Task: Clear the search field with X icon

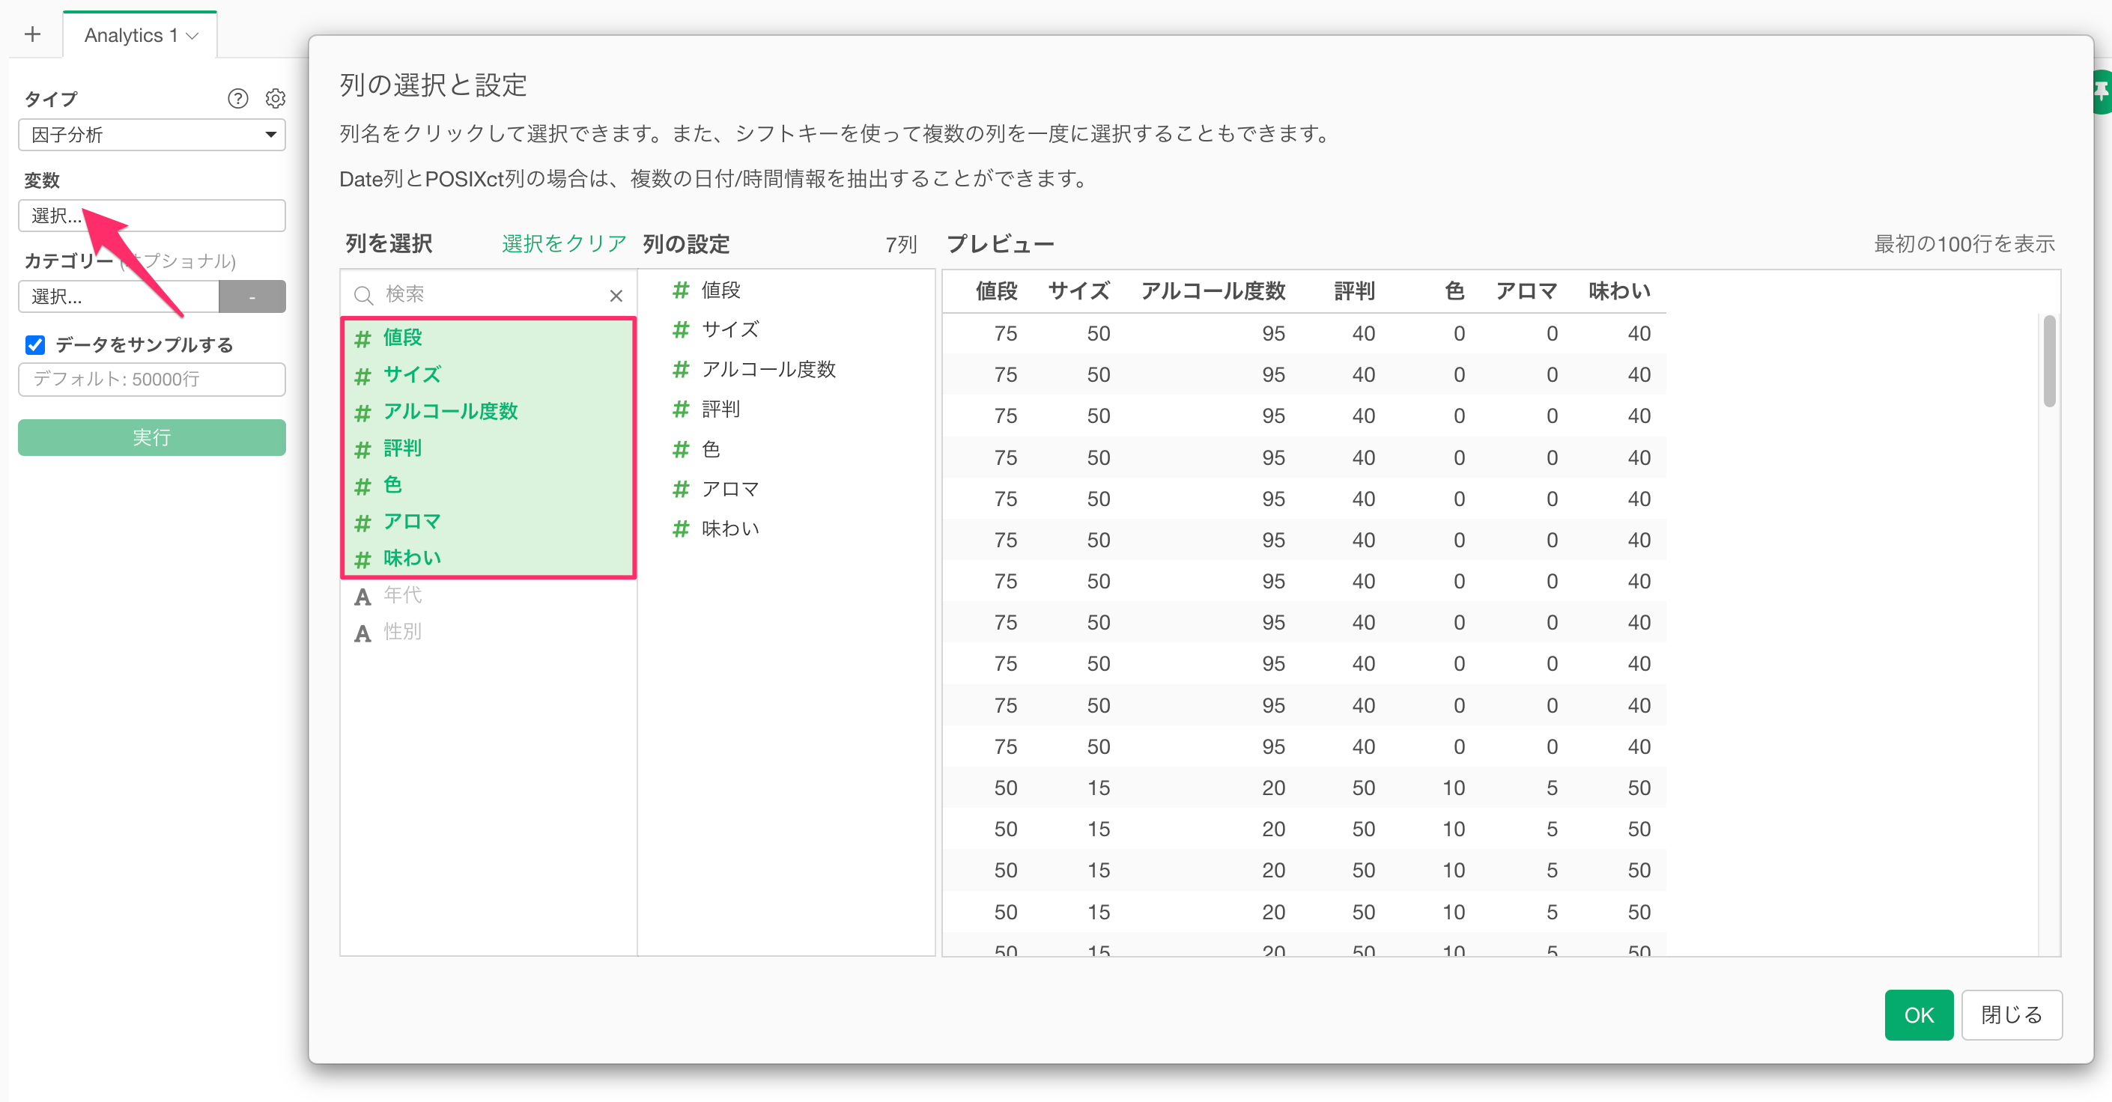Action: 616,295
